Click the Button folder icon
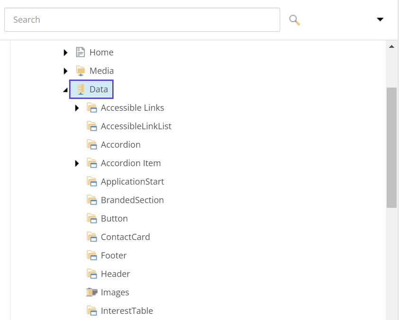399x320 pixels. [92, 218]
